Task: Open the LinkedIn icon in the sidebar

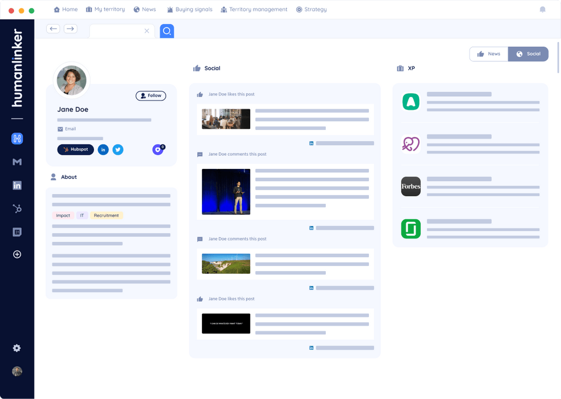Action: pos(17,185)
